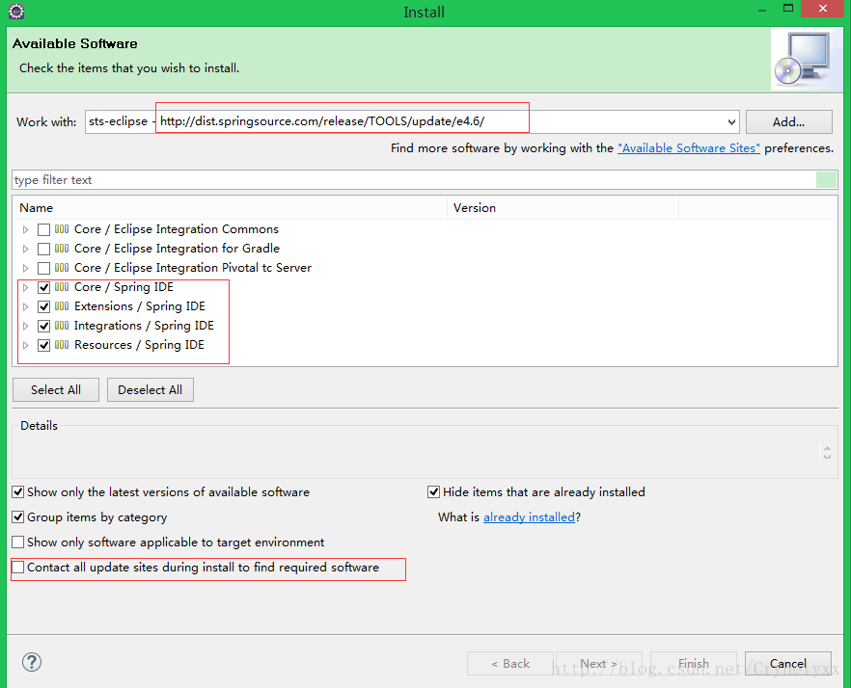Click Deselect All button

151,390
